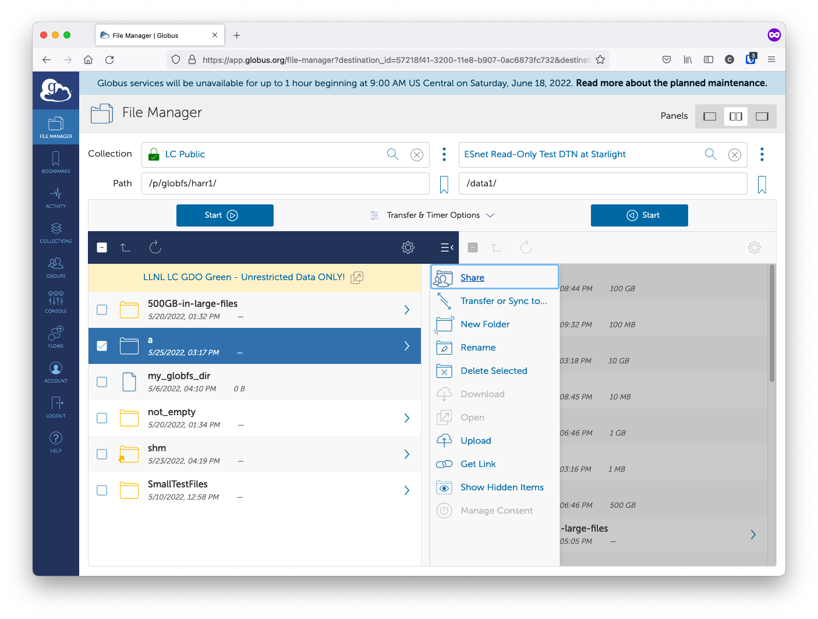
Task: Collapse the left pane command menu
Action: [x=447, y=247]
